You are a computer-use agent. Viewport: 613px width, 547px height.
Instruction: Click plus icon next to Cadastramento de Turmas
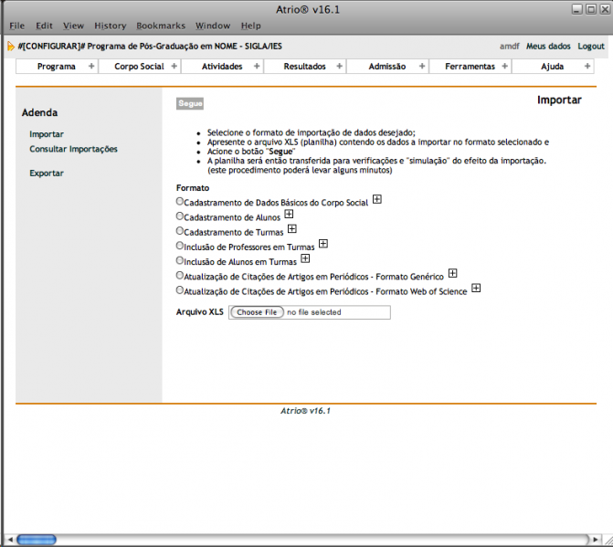coord(291,229)
